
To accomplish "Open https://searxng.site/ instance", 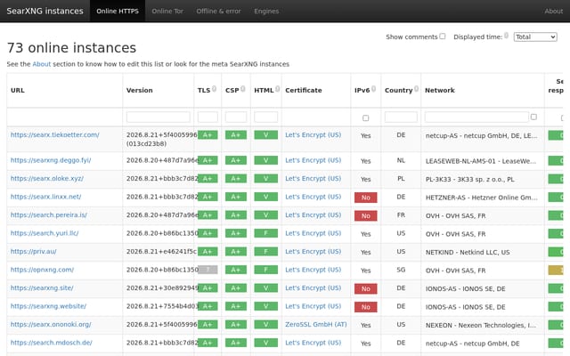I will (x=42, y=287).
